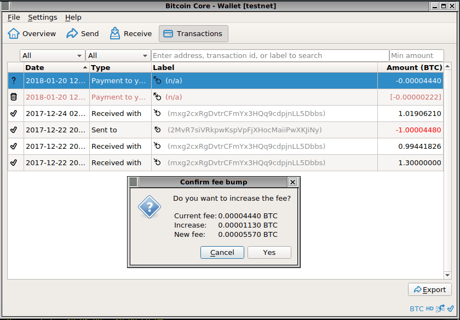Image resolution: width=460 pixels, height=320 pixels.
Task: Open the main window menu icon
Action: coord(5,6)
